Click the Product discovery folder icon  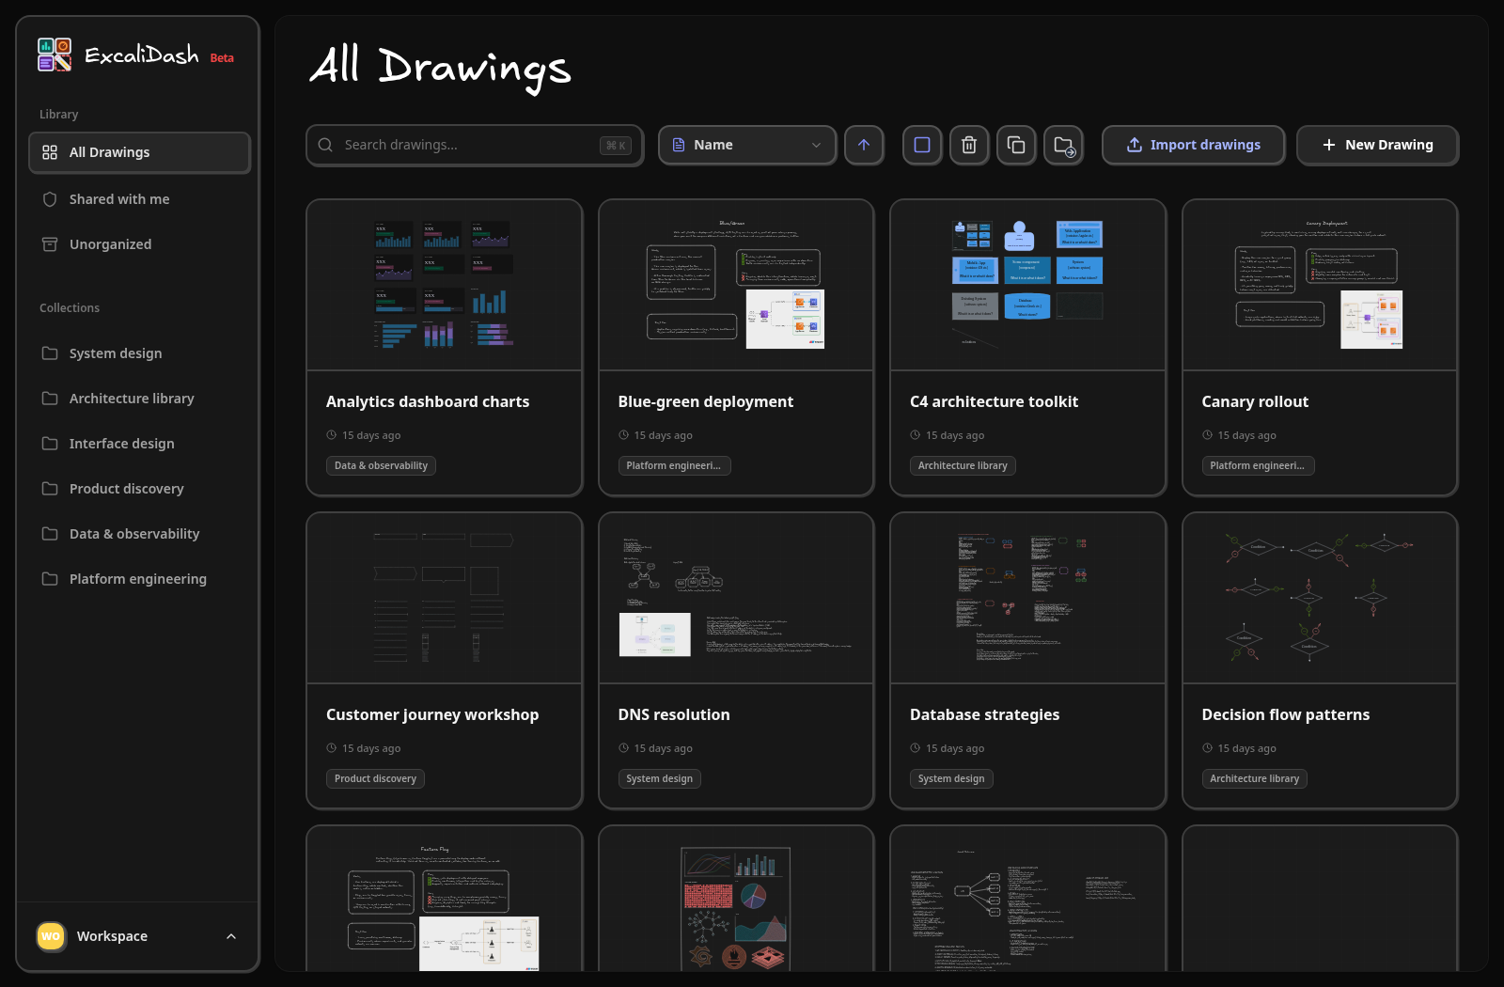50,489
